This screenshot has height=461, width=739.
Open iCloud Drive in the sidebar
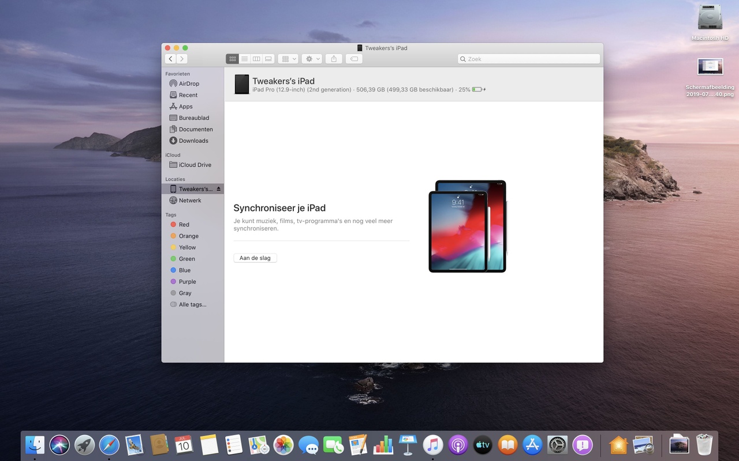(193, 165)
